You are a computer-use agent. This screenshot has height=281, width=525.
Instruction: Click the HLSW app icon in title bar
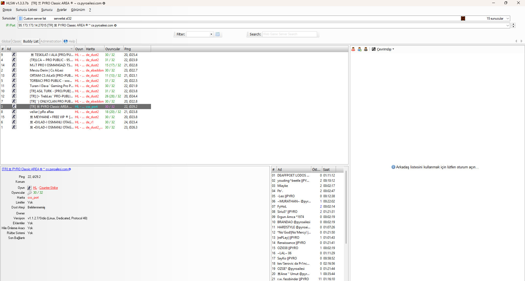click(3, 3)
